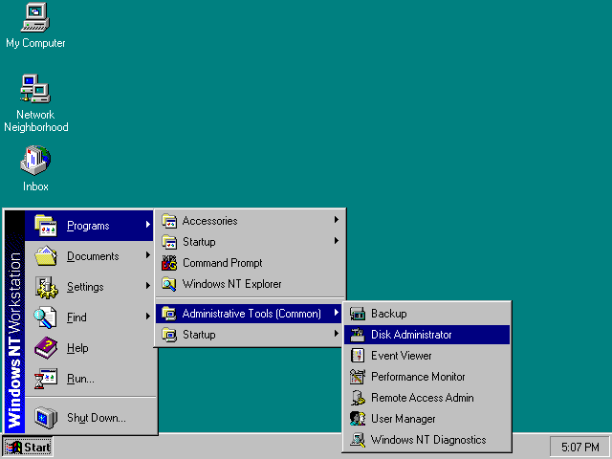Expand the Programs submenu arrow

[x=148, y=225]
